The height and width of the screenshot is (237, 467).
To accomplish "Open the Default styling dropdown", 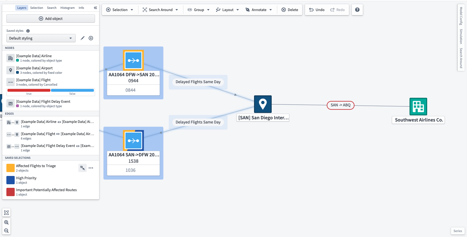I will point(41,38).
